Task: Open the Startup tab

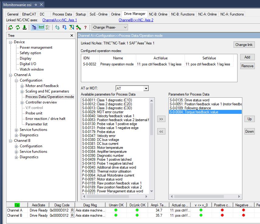Action: pos(81,14)
